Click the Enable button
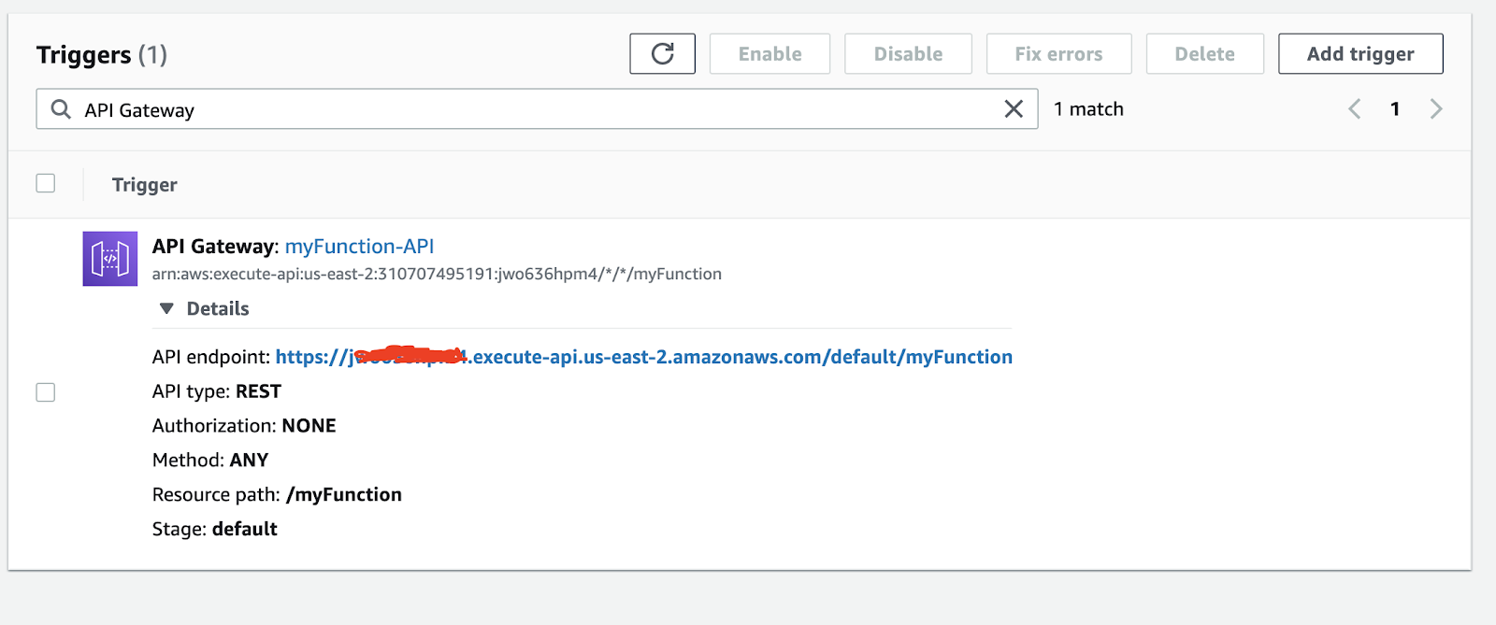1496x625 pixels. click(770, 53)
